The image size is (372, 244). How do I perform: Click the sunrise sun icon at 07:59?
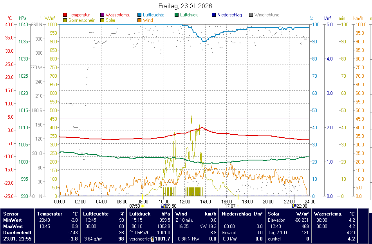click(x=143, y=206)
